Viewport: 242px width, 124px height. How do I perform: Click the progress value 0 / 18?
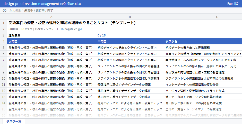[130, 35]
